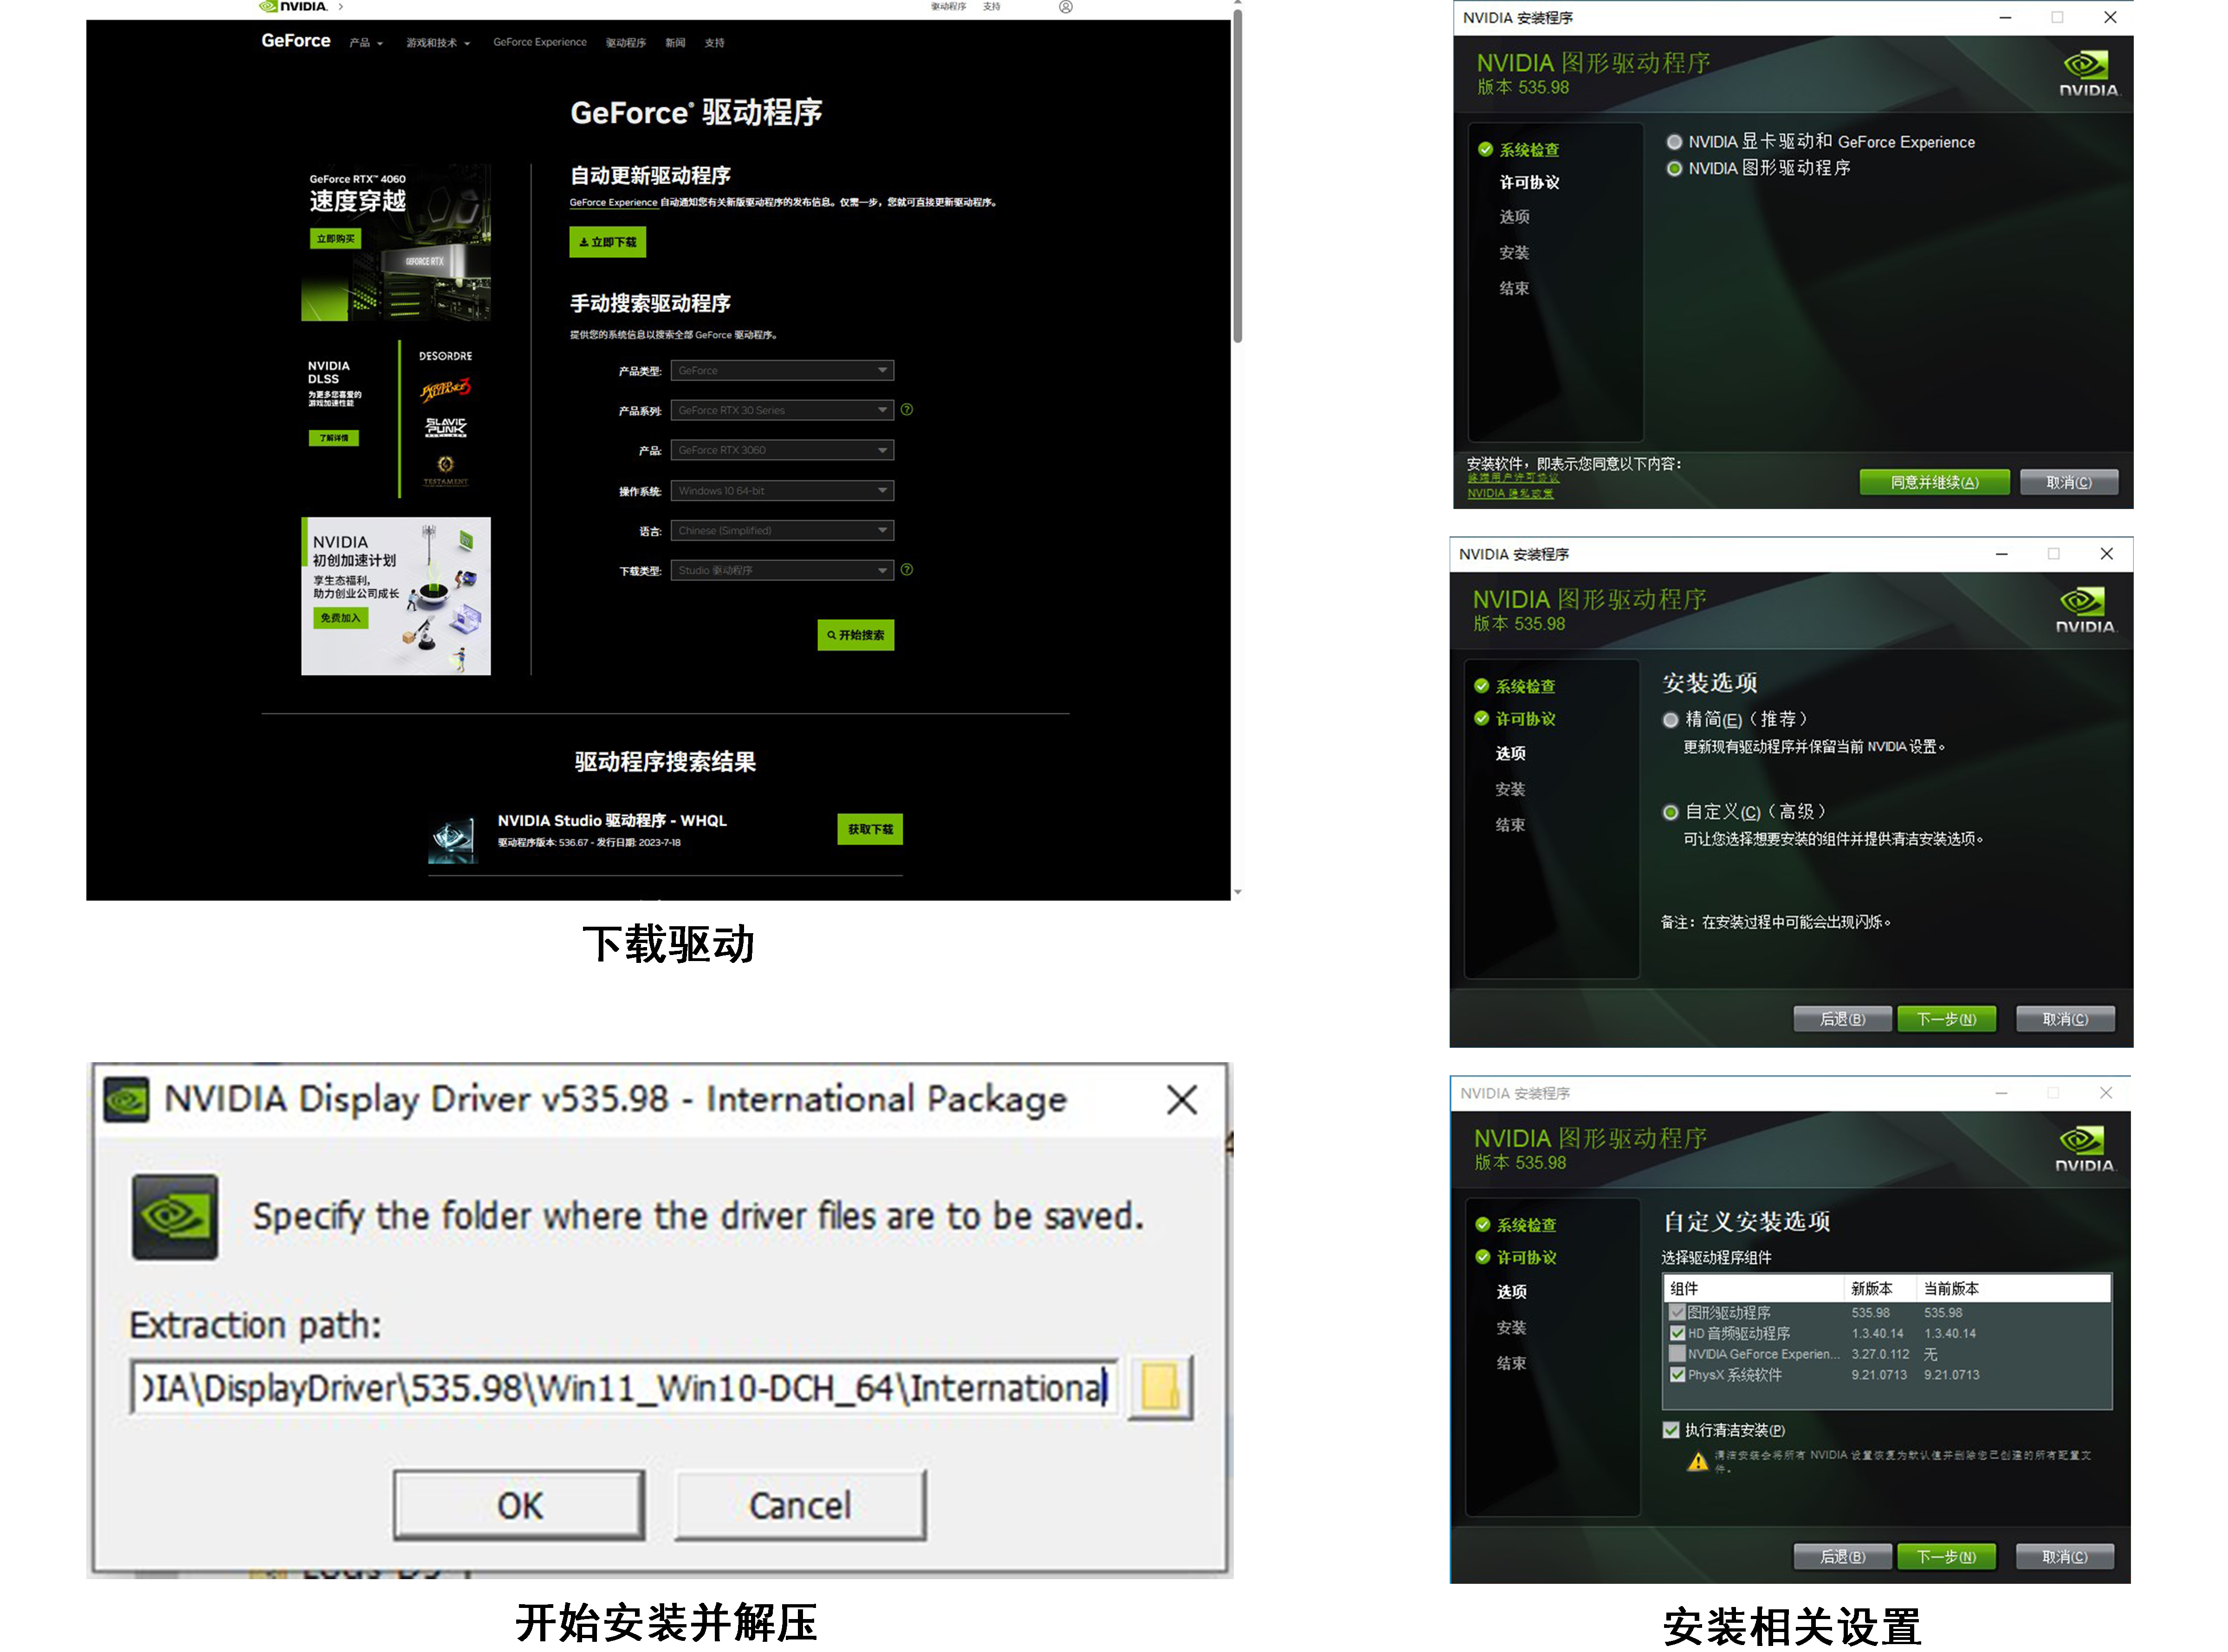Open 支持 in the GeForce navigation bar
The width and height of the screenshot is (2228, 1652).
click(714, 43)
